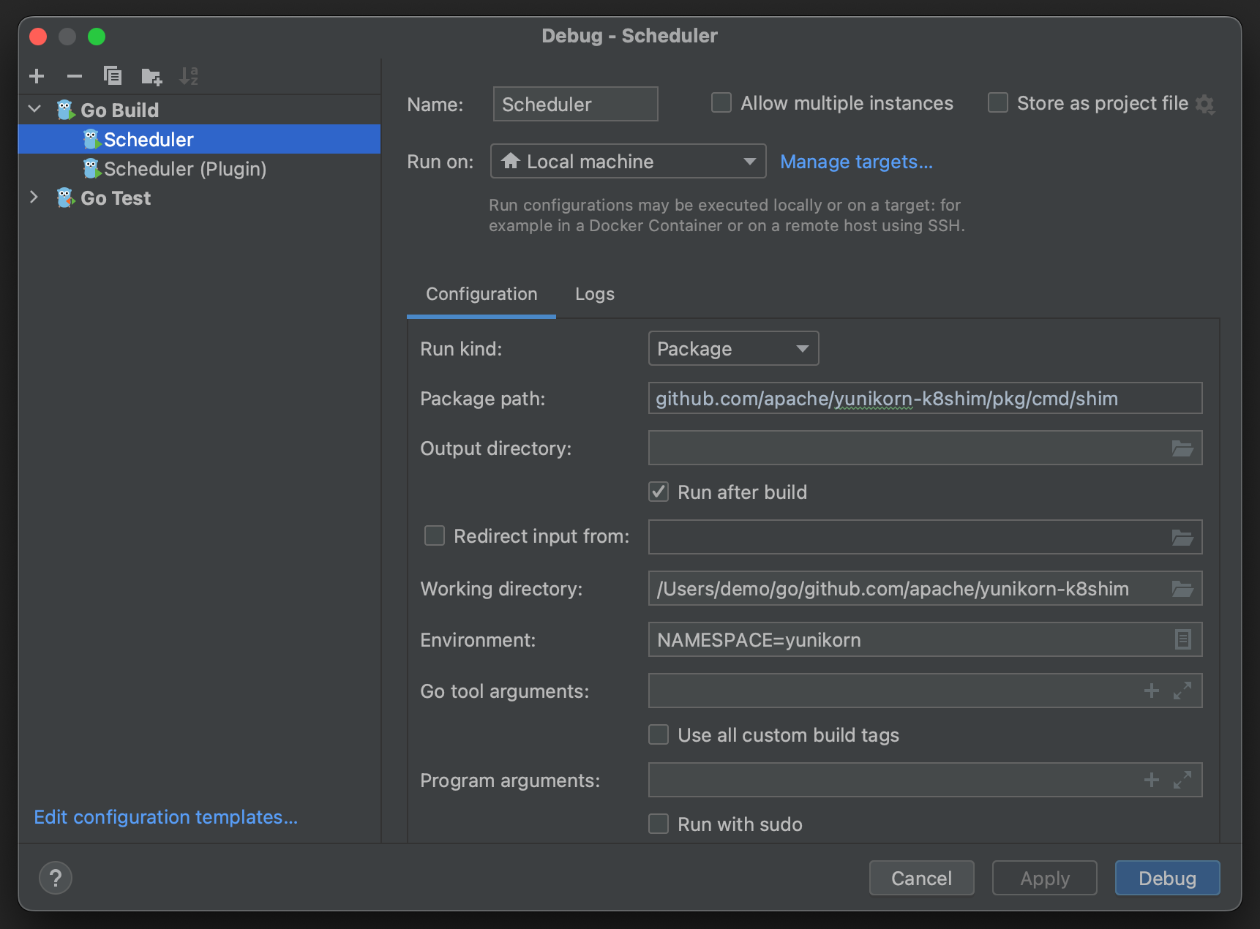
Task: Open the Run kind Package dropdown
Action: [x=733, y=349]
